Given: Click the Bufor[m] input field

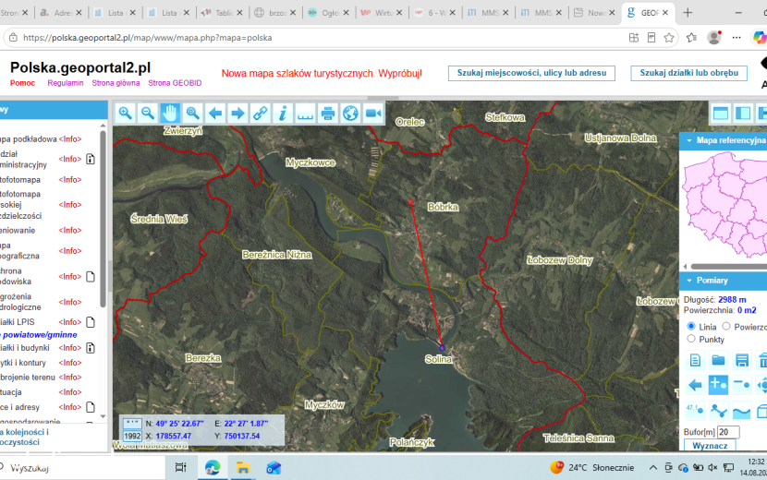Looking at the screenshot, I should (728, 432).
